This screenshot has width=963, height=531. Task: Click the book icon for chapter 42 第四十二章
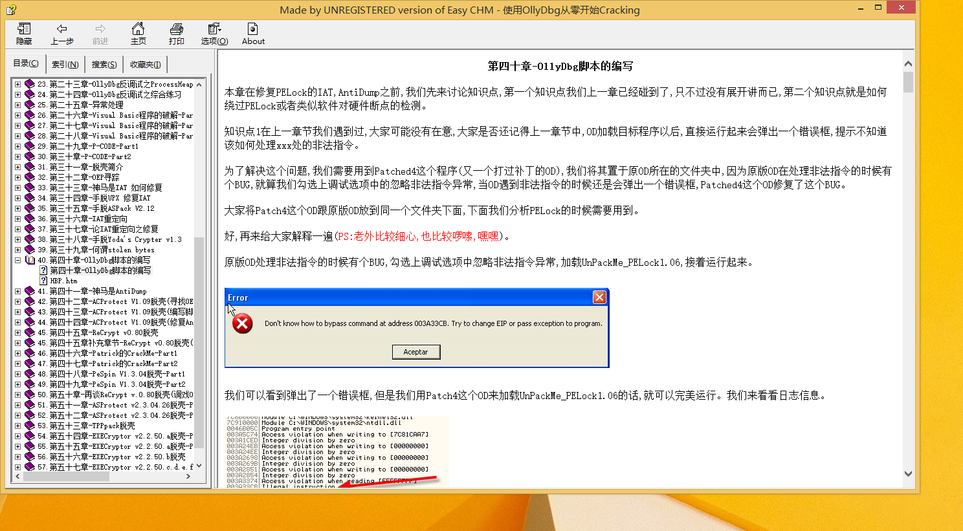pyautogui.click(x=30, y=301)
